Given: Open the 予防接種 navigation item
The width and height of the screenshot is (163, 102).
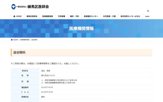Looking at the screenshot, I should 61,16.
